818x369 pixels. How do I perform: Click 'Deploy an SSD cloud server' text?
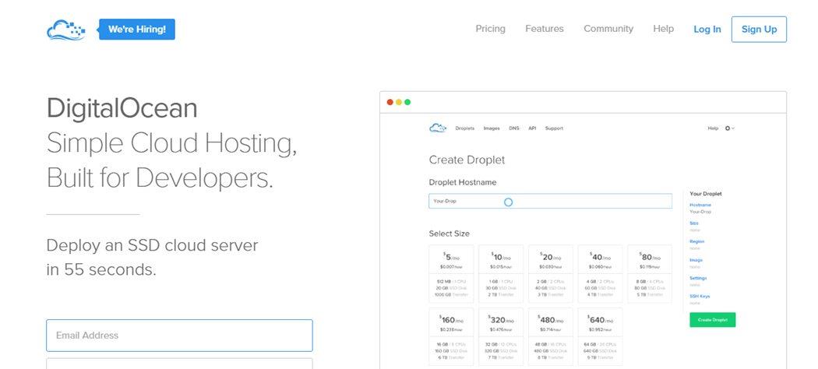(x=153, y=245)
